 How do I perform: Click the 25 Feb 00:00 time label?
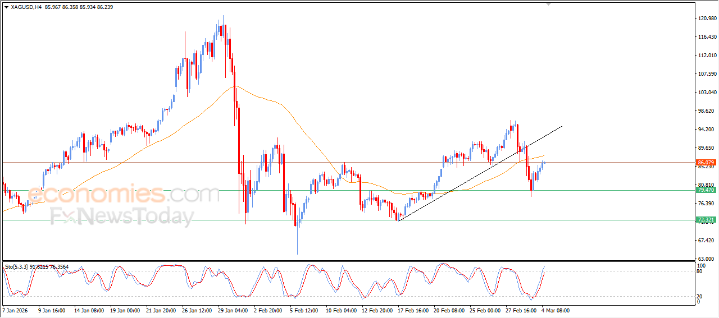point(486,310)
